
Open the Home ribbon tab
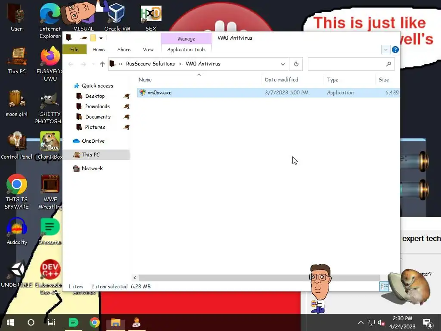tap(99, 50)
